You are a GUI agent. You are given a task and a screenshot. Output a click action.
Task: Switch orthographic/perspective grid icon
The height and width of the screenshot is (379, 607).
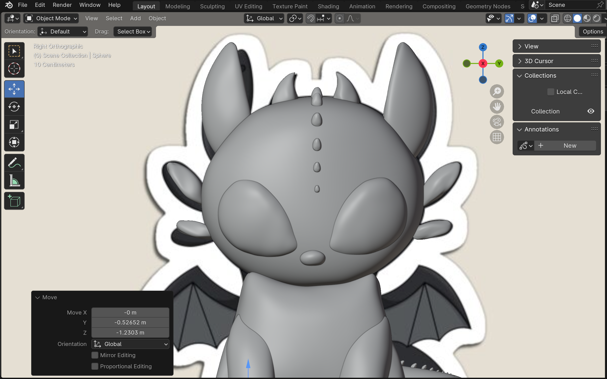pos(497,137)
